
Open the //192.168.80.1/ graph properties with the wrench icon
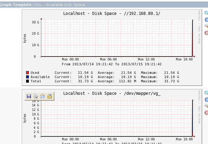[206, 26]
